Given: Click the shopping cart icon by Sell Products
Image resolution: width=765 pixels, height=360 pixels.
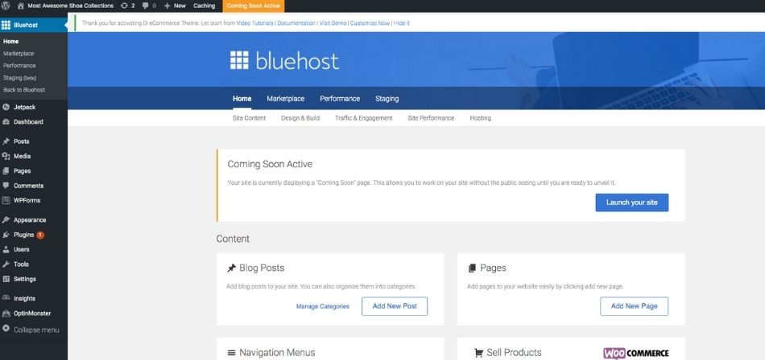Looking at the screenshot, I should 478,353.
